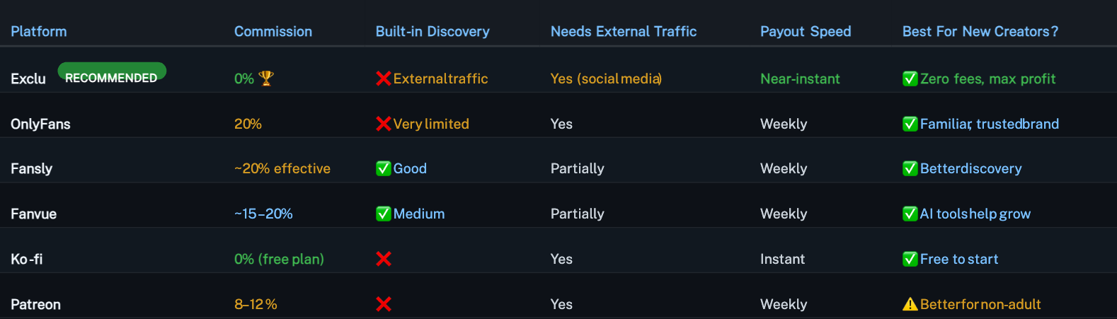Viewport: 1117px width, 319px height.
Task: Click the warning triangle beside Better for non-adult
Action: [910, 304]
